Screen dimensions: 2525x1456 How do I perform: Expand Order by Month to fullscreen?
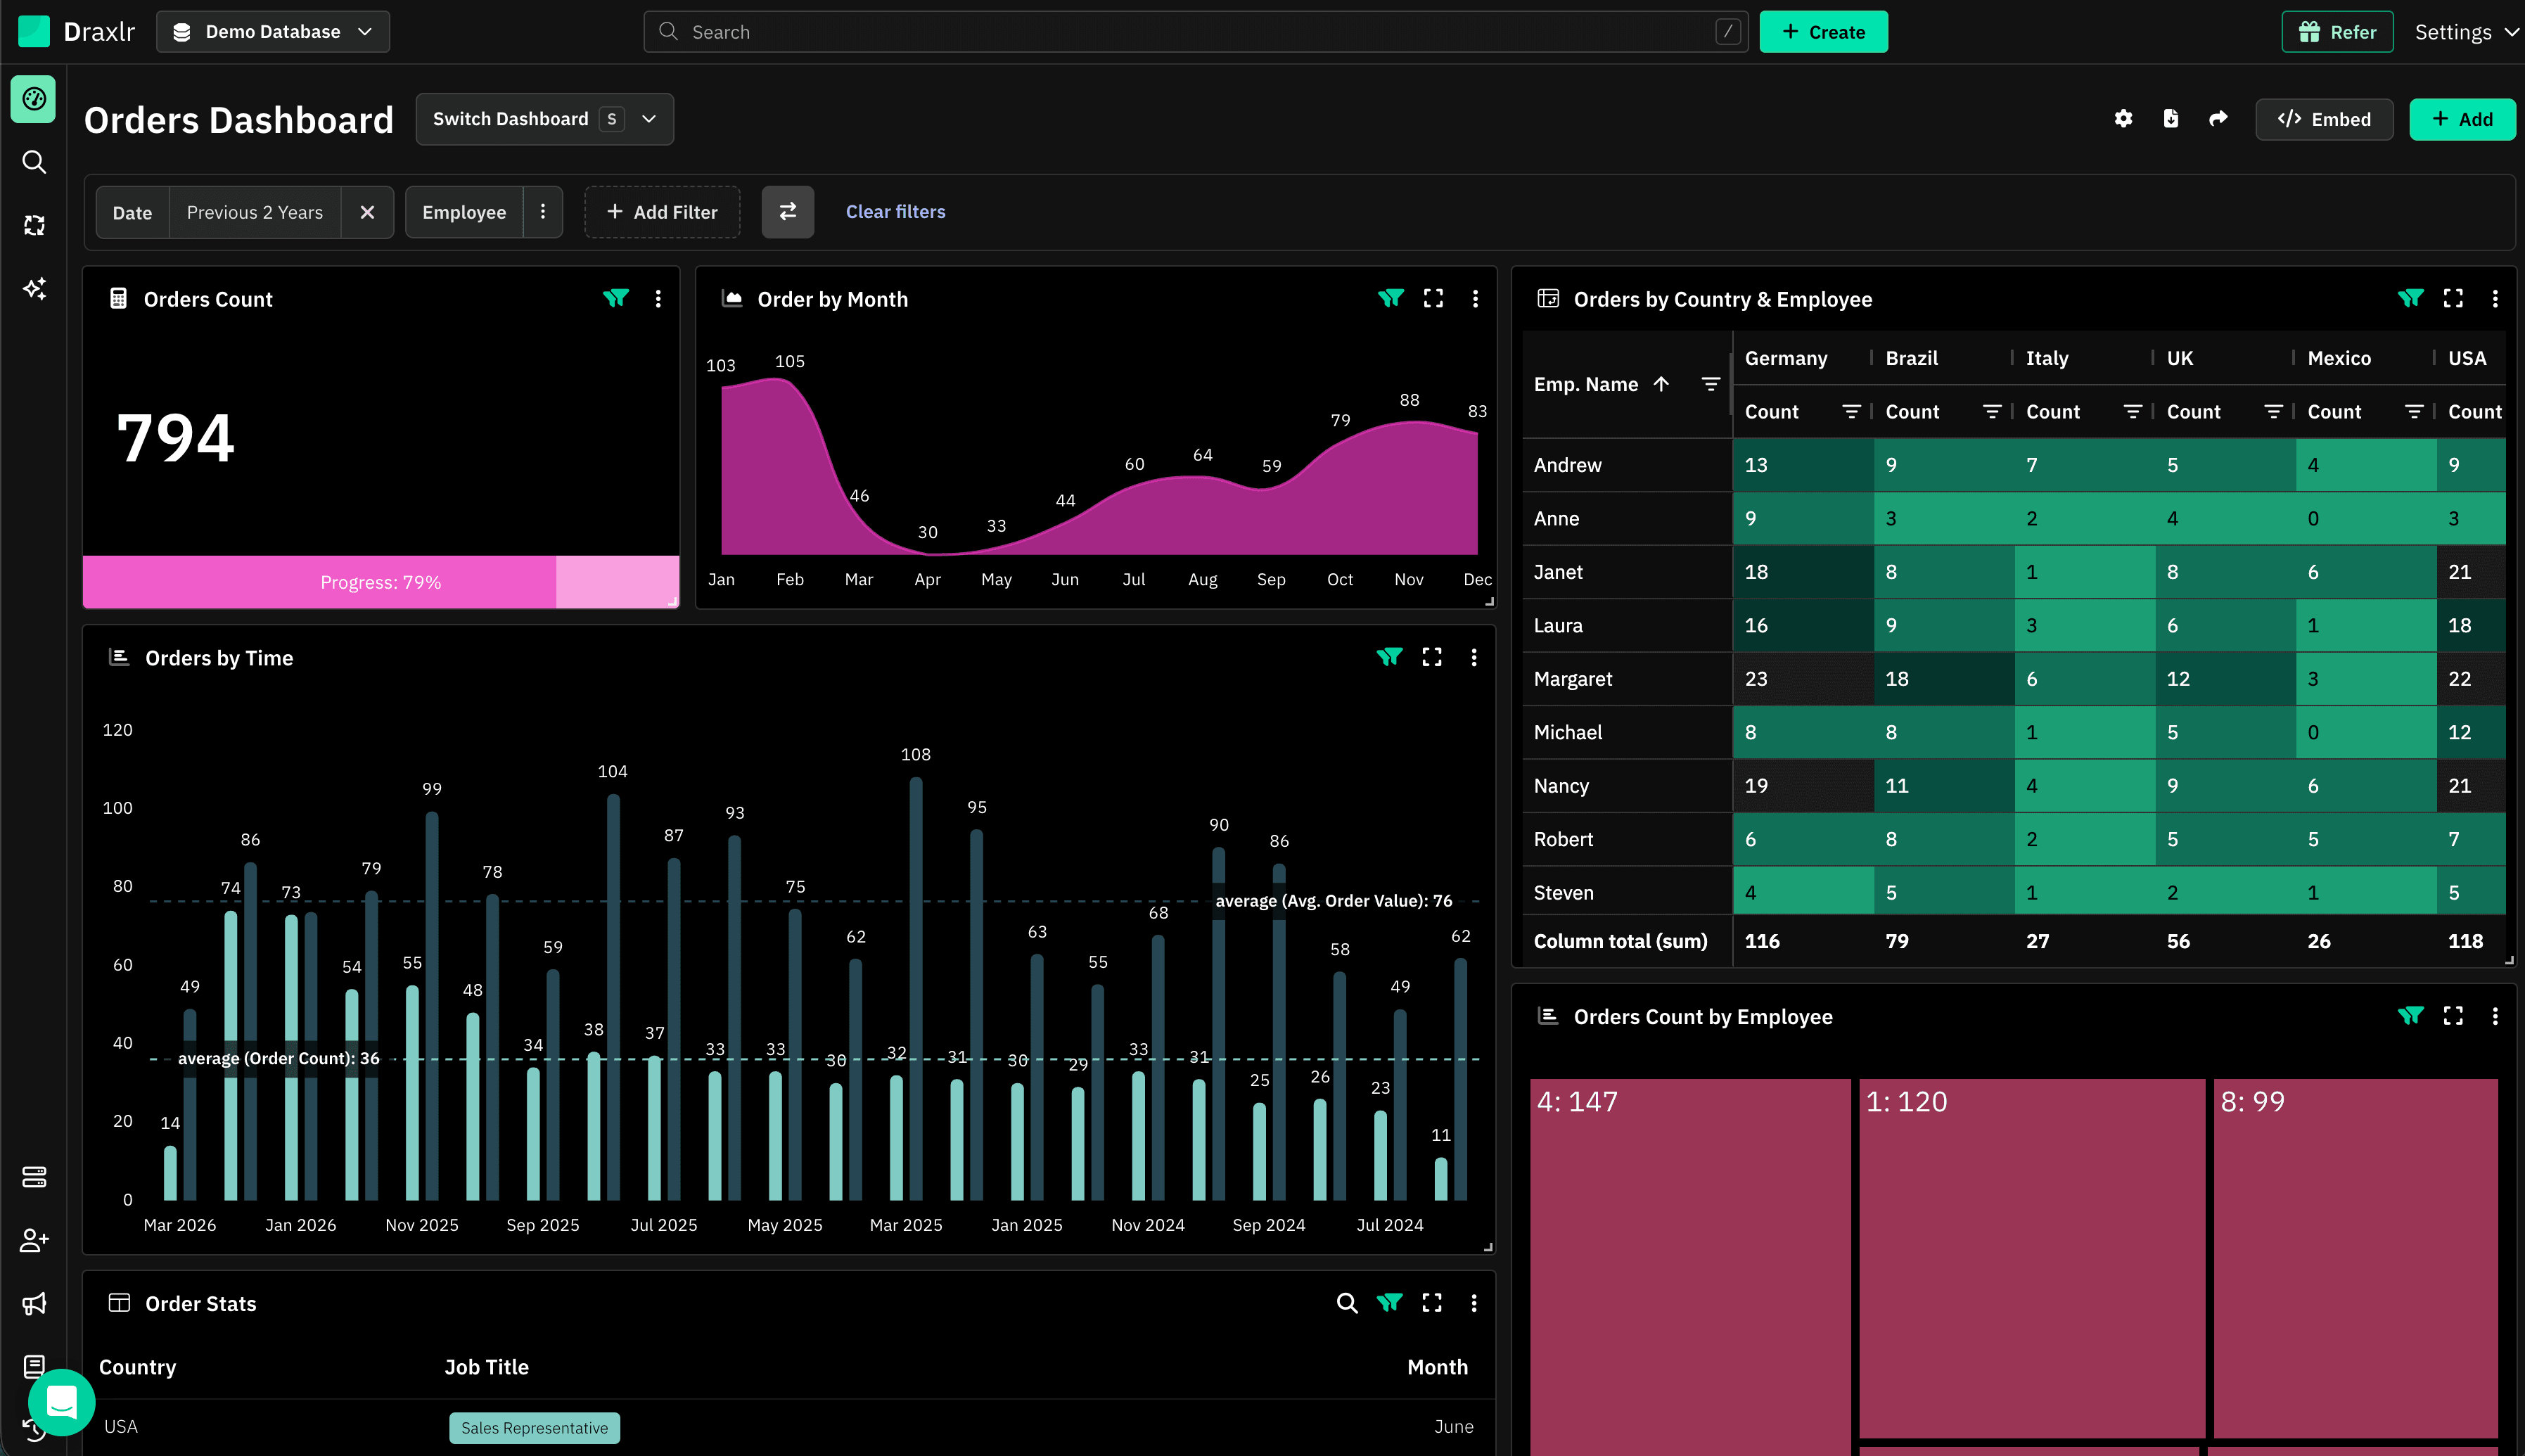coord(1433,298)
